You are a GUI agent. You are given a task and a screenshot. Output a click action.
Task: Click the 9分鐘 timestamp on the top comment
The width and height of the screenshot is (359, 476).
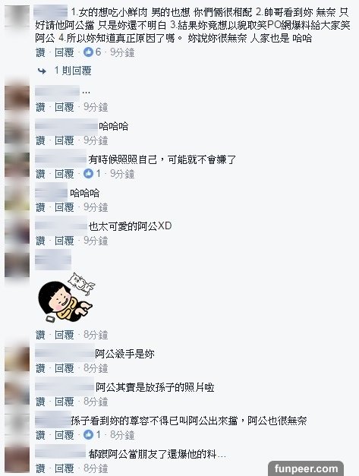click(122, 52)
